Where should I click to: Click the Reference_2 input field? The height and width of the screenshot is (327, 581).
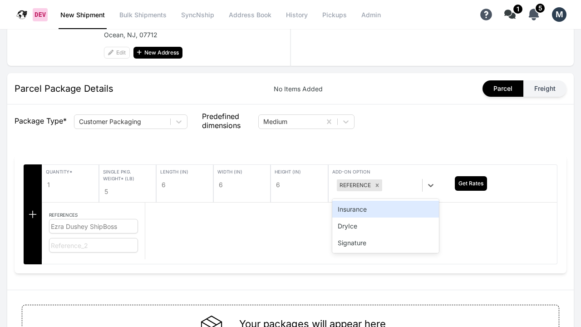pos(94,245)
